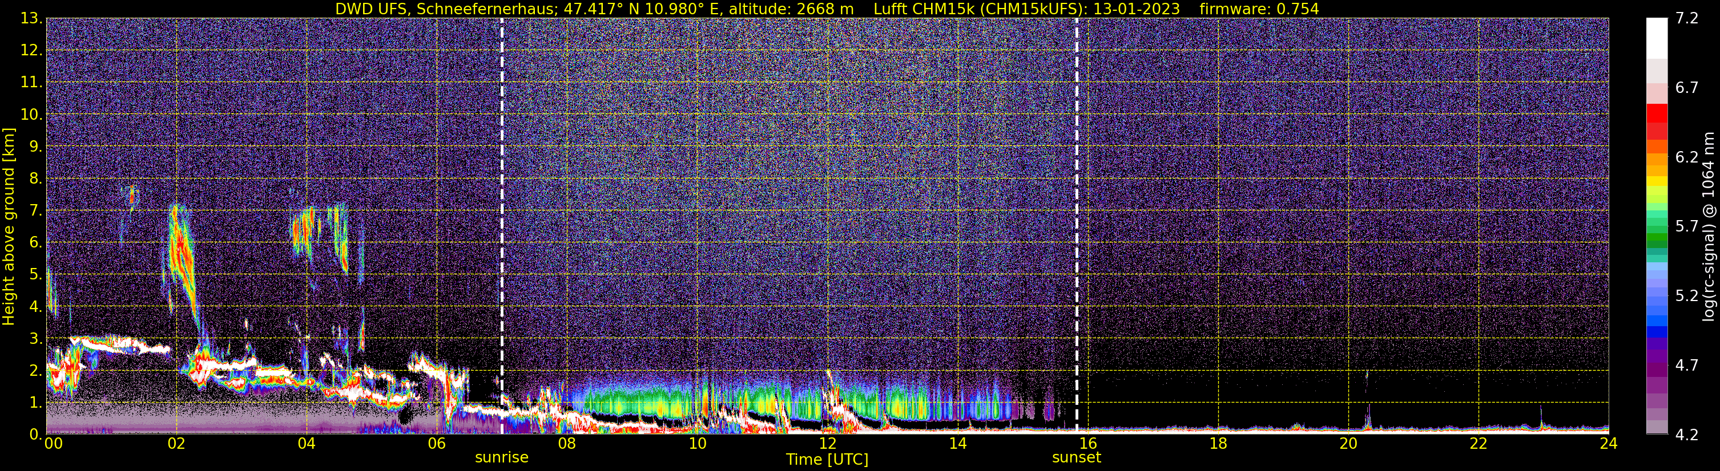
Task: Click the '14' tick on the time axis
Action: coord(957,444)
